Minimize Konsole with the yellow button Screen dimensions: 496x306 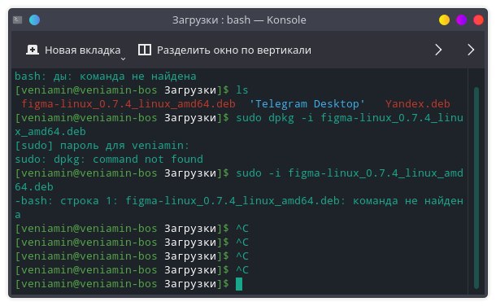(x=444, y=20)
